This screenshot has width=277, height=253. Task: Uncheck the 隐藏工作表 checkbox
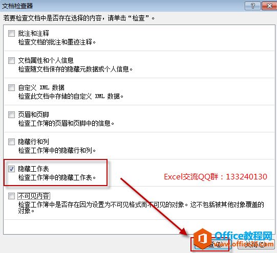[11, 169]
